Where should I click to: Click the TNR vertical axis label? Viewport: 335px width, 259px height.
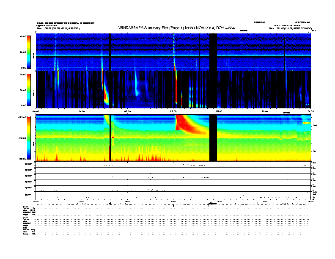tap(33, 143)
